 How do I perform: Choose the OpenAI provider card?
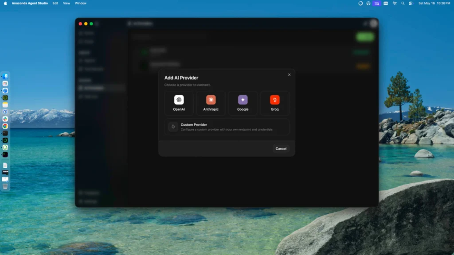179,103
